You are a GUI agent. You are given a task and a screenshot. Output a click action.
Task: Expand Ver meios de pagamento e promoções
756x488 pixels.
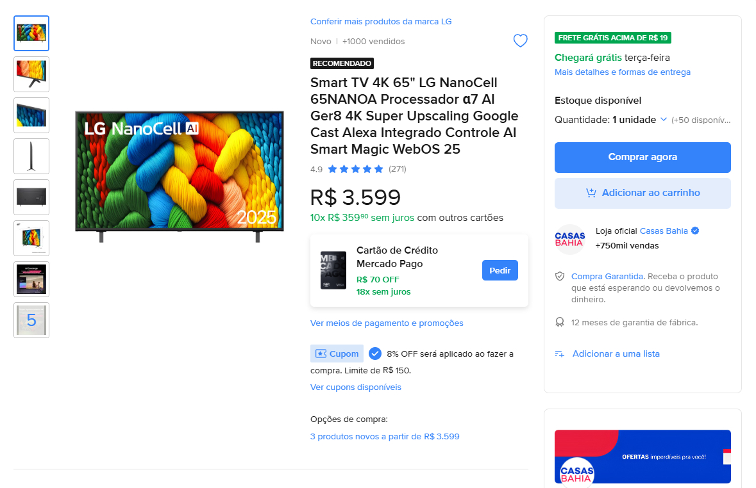click(387, 323)
